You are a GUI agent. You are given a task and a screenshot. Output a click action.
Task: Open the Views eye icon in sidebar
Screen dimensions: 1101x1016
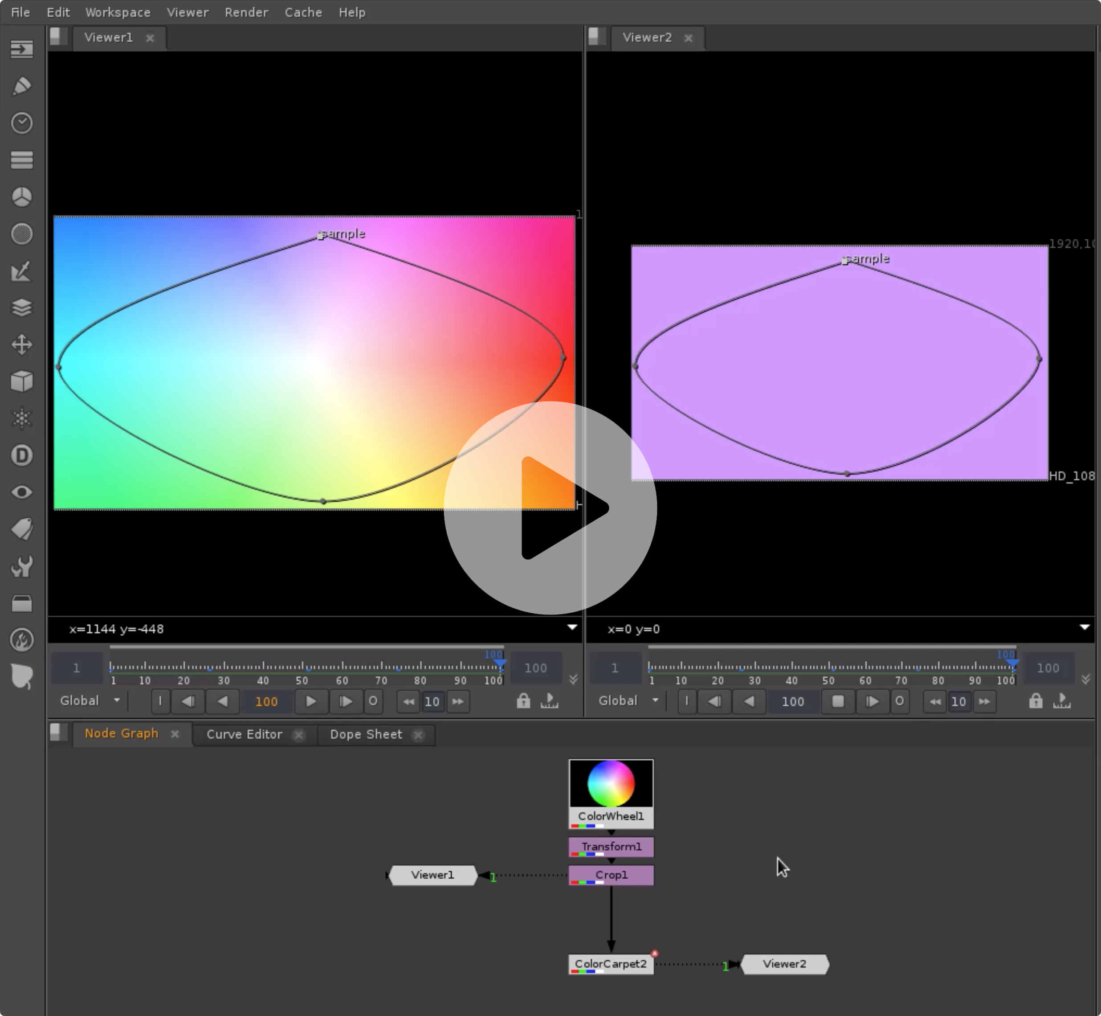[x=21, y=492]
